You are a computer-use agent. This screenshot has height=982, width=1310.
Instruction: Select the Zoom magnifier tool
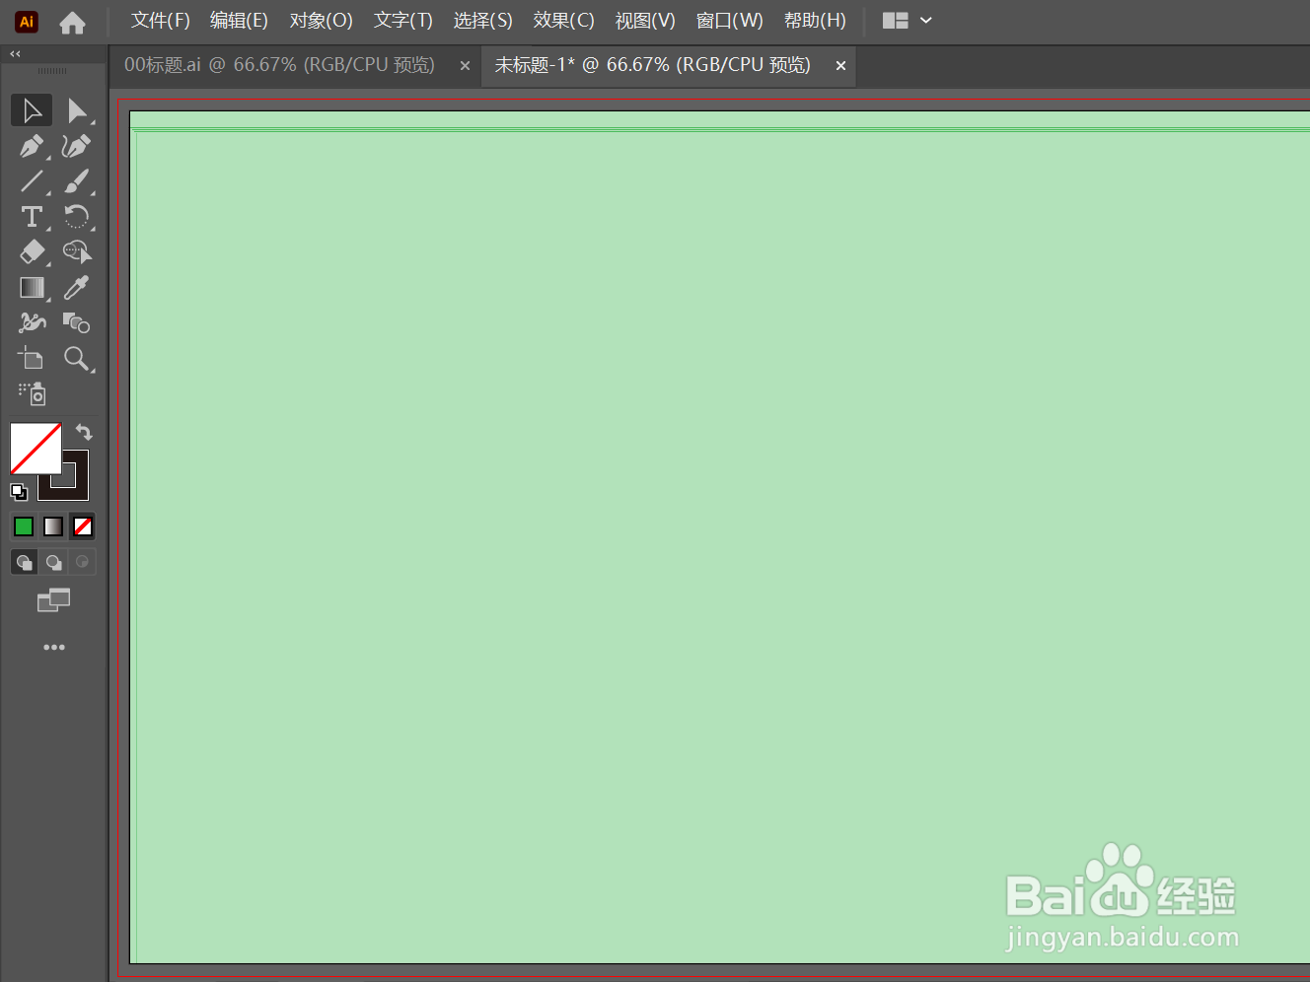[x=76, y=358]
